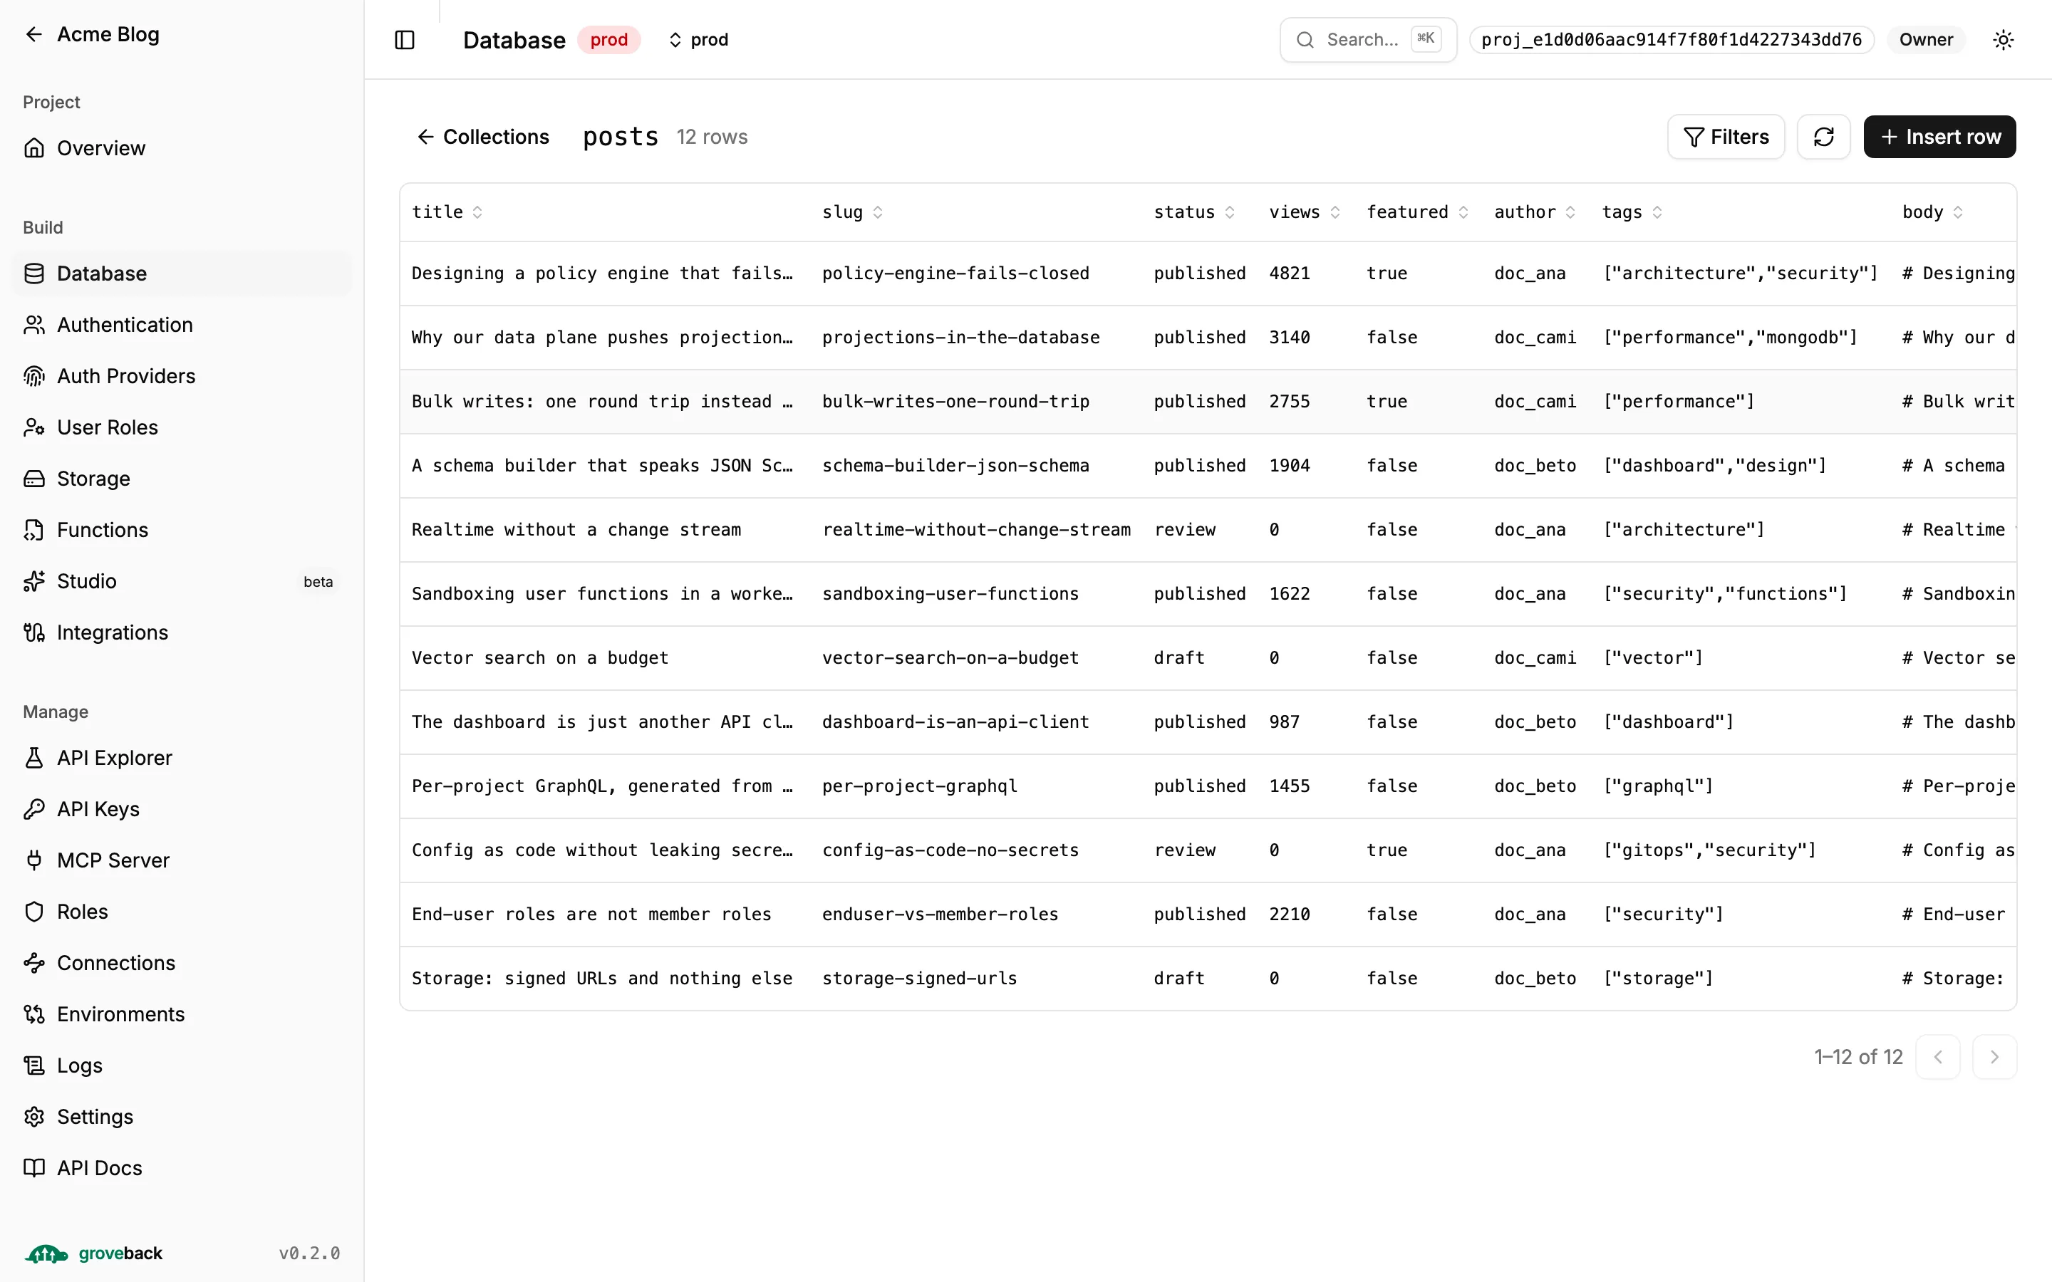
Task: Click slug 'per-project-graphql'
Action: 919,786
